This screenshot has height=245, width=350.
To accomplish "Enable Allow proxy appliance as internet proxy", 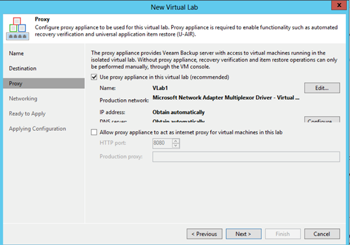I will click(x=94, y=132).
